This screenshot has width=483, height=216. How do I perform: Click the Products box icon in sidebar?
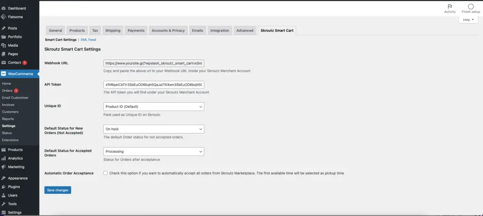coord(3,150)
